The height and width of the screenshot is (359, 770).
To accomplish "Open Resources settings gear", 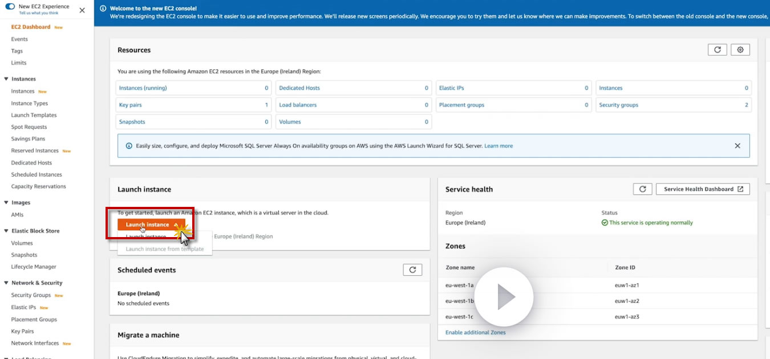I will click(740, 50).
